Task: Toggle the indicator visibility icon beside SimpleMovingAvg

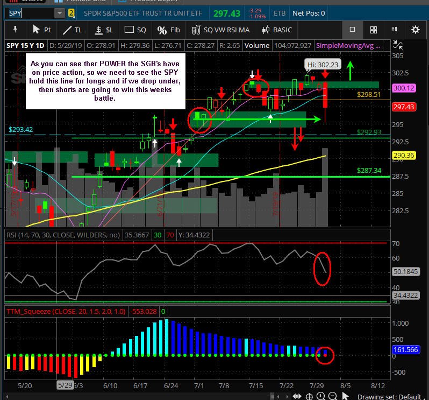Action: coord(397,45)
